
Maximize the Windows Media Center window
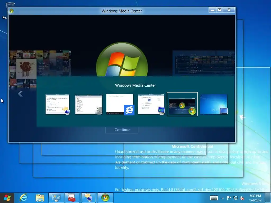(x=220, y=10)
